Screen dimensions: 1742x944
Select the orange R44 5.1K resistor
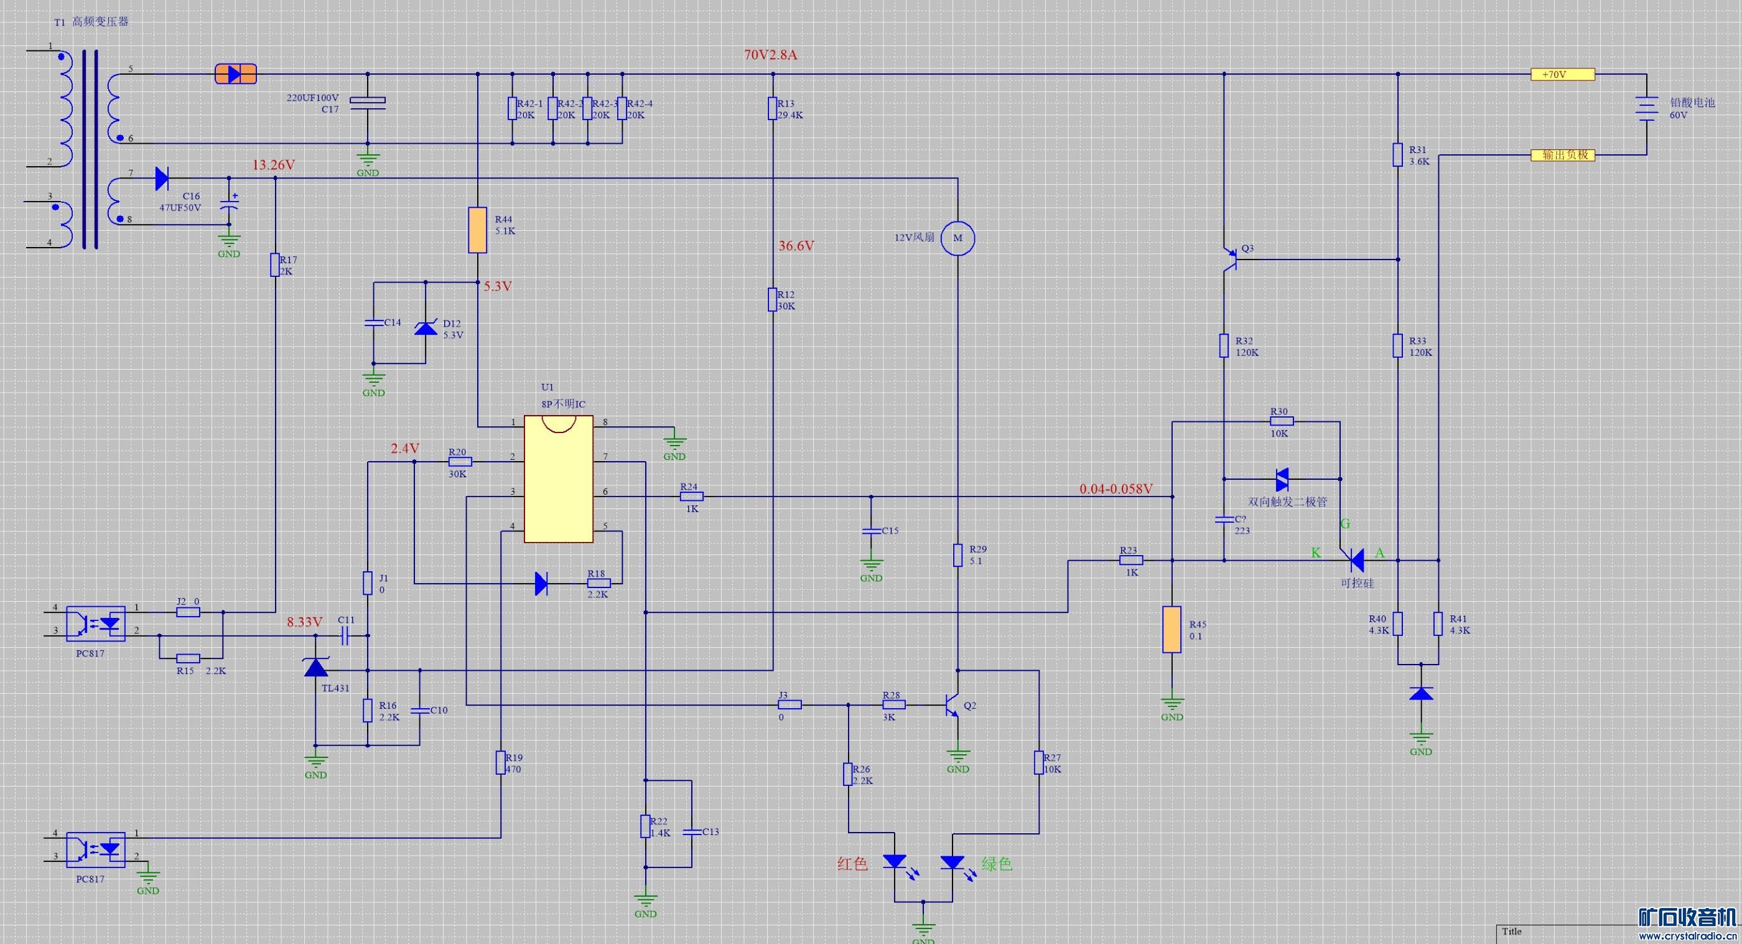[477, 230]
